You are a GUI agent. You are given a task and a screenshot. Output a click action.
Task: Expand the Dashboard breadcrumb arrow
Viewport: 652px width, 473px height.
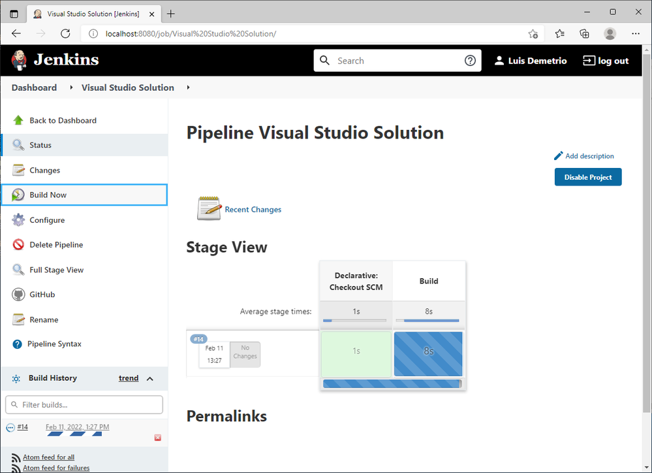(71, 88)
